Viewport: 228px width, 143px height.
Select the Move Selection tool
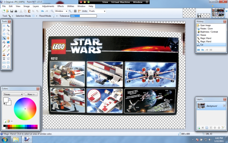pyautogui.click(x=8, y=30)
